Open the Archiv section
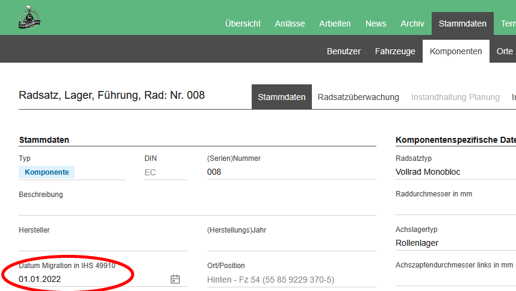The image size is (516, 291). pos(412,23)
